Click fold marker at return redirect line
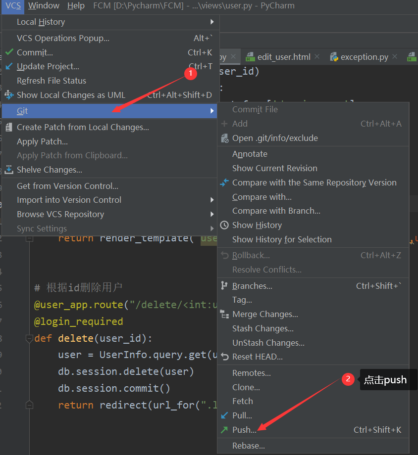Viewport: 418px width, 455px height. 29,405
